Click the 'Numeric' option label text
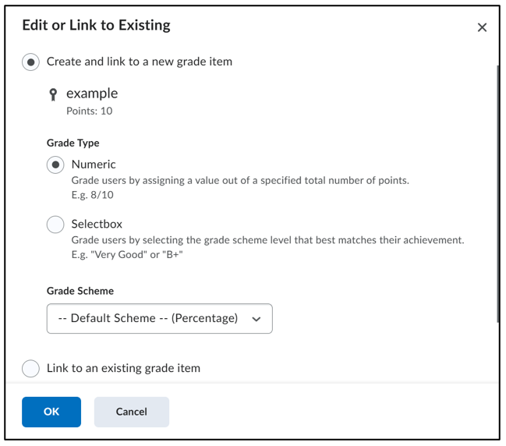The width and height of the screenshot is (506, 446). 94,165
